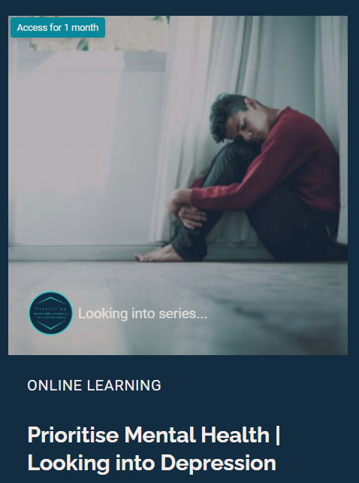Click 'Prioritise Mental Health' first title line
This screenshot has height=483, width=359.
154,435
